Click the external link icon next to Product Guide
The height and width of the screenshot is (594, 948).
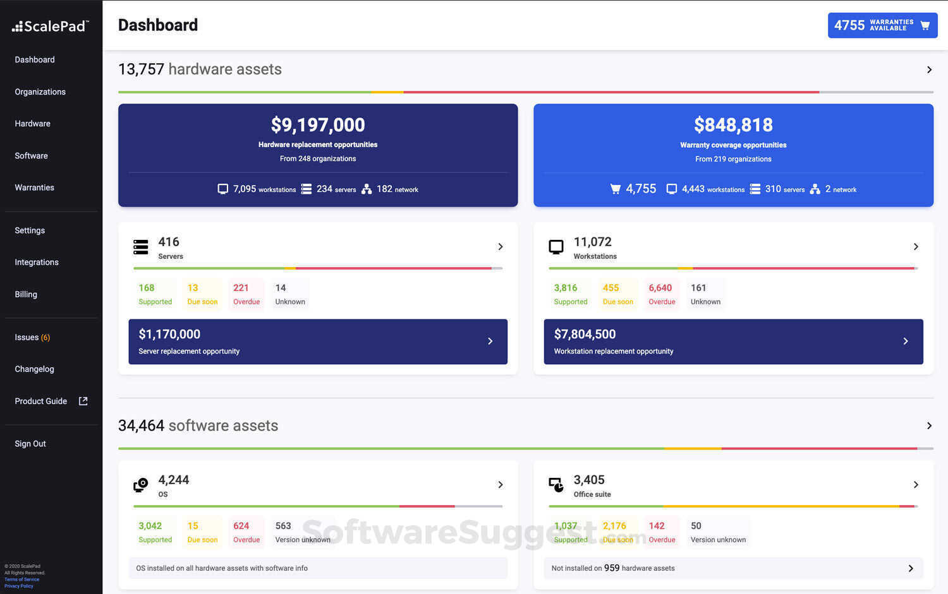pyautogui.click(x=83, y=401)
